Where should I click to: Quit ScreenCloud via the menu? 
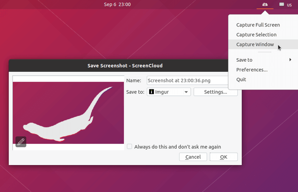click(241, 80)
